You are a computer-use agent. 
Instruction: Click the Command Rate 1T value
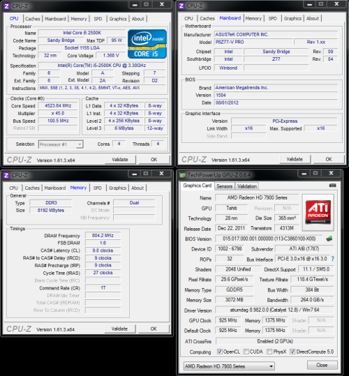(x=103, y=287)
